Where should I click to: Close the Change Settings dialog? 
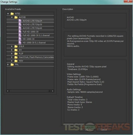128,1
